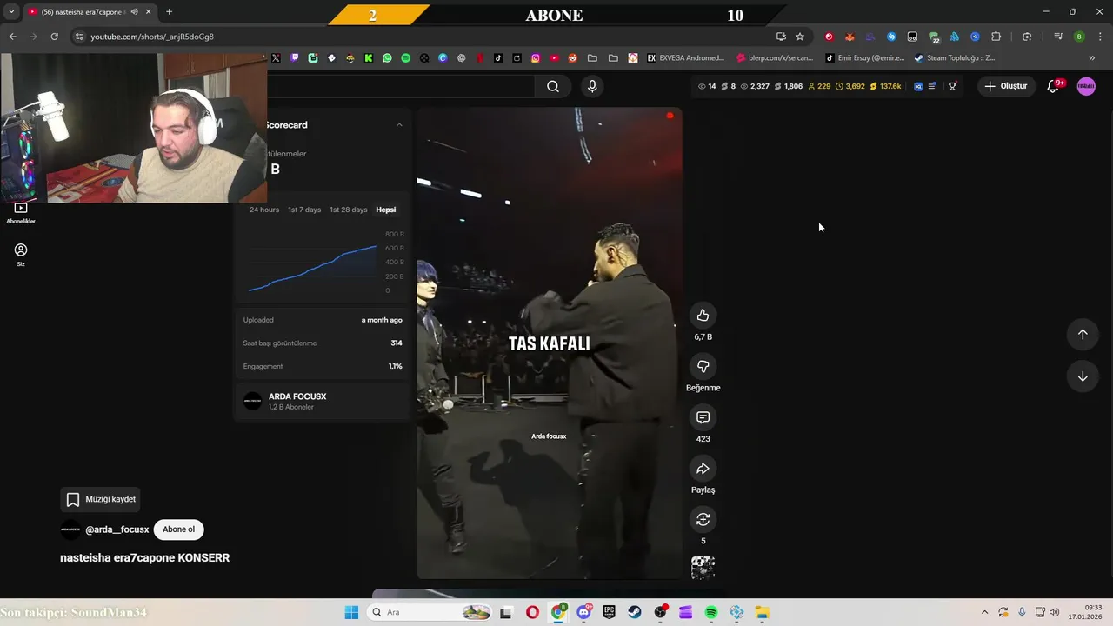Open the remix icon showing 5
The width and height of the screenshot is (1113, 626).
coord(703,519)
